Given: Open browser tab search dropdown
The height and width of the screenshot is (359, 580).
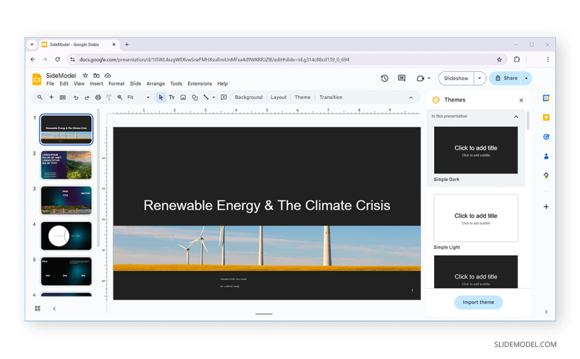Looking at the screenshot, I should click(32, 45).
